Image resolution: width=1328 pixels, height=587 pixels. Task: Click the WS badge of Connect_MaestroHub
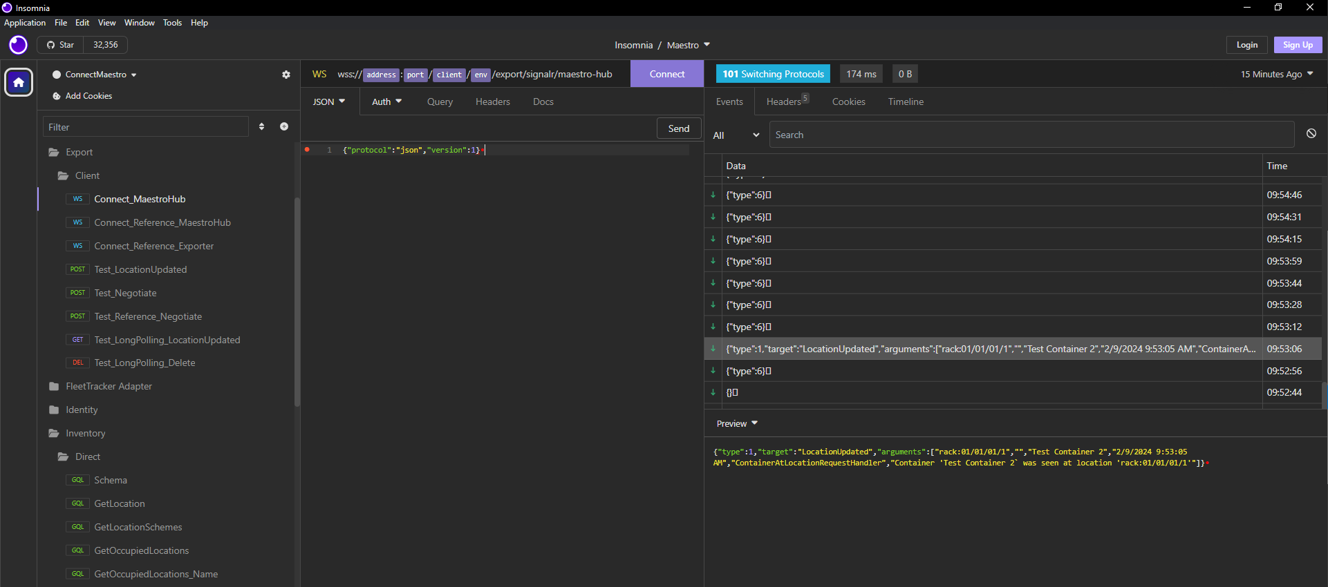[77, 199]
